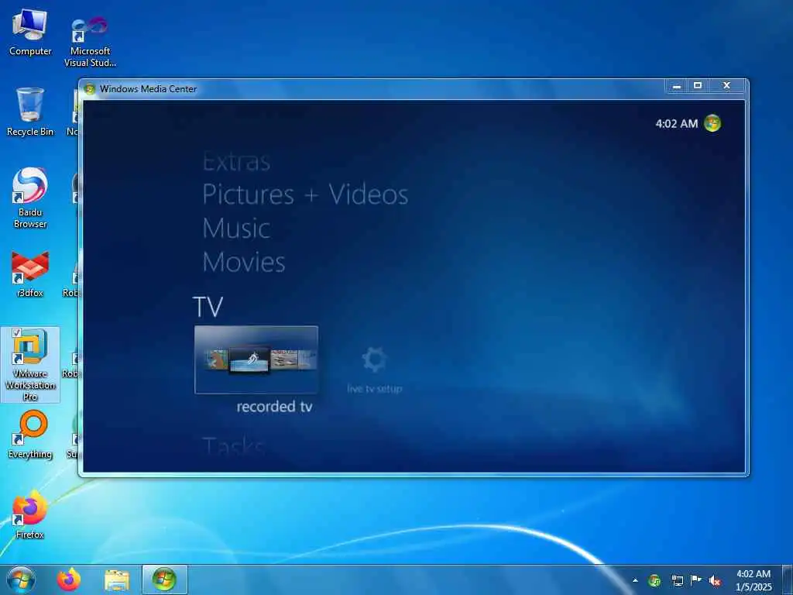This screenshot has height=595, width=793.
Task: Click Firefox in the taskbar
Action: (69, 580)
